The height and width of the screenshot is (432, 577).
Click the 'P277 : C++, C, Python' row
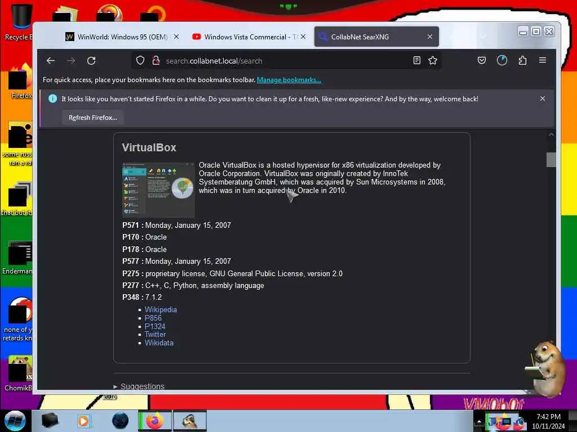pyautogui.click(x=193, y=285)
